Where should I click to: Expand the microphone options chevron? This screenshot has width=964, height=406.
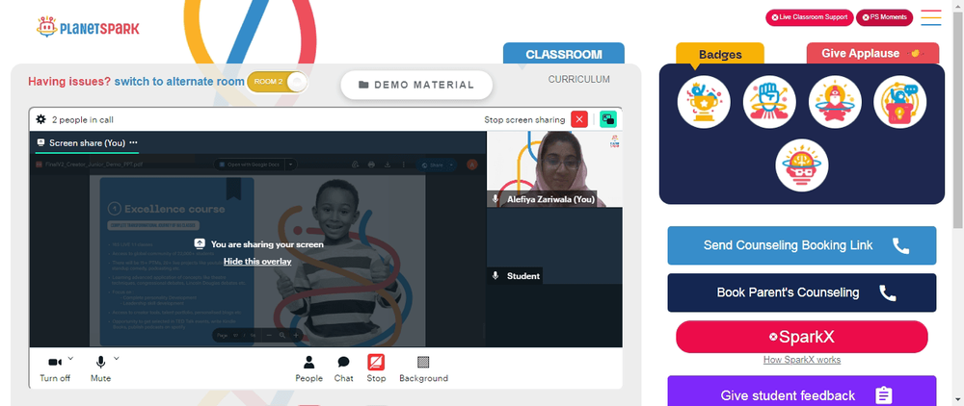pyautogui.click(x=117, y=358)
